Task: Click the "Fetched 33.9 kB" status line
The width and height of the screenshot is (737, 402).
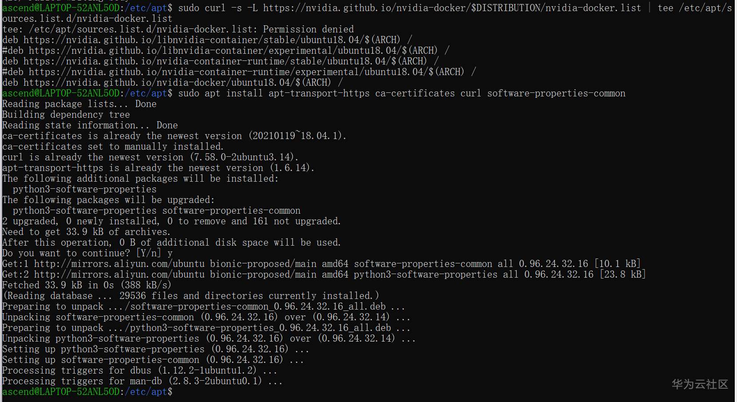Action: tap(87, 285)
